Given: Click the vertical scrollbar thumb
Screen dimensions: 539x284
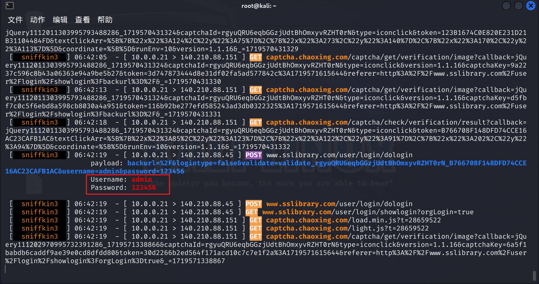Looking at the screenshot, I should point(534,276).
